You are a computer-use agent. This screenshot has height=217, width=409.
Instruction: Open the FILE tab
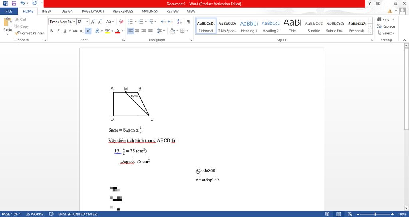[x=9, y=11]
